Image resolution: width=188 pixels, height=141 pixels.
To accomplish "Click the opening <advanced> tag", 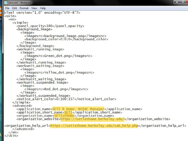I will (22, 106).
